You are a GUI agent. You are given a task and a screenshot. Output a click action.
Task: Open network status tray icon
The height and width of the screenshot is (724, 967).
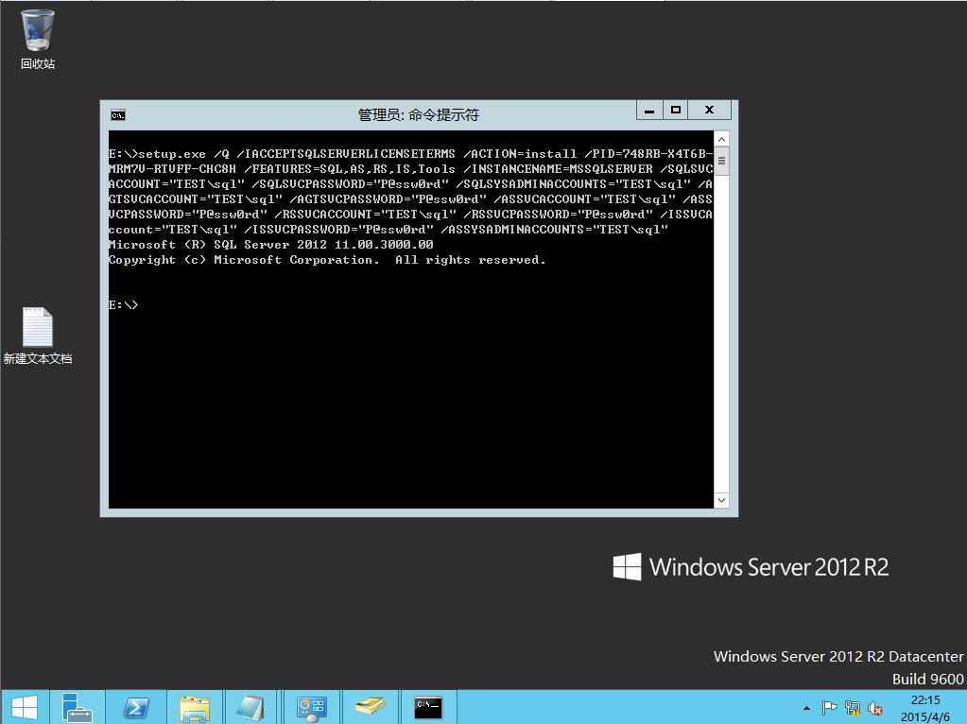pyautogui.click(x=853, y=708)
